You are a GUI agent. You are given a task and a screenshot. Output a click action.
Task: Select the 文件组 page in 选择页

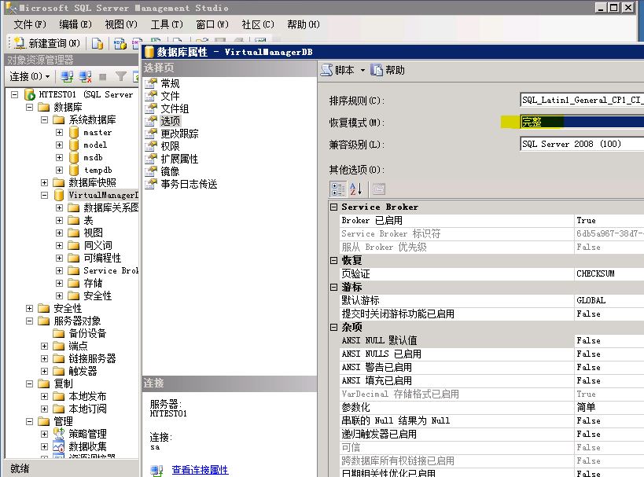(175, 108)
